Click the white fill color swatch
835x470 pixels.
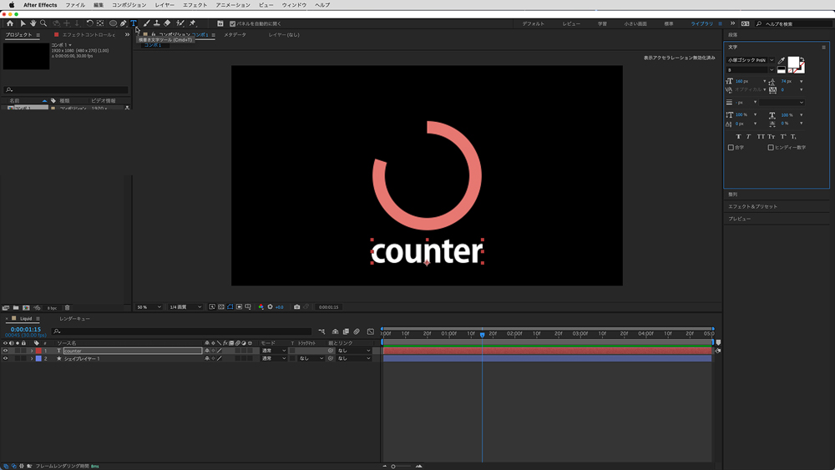tap(794, 63)
